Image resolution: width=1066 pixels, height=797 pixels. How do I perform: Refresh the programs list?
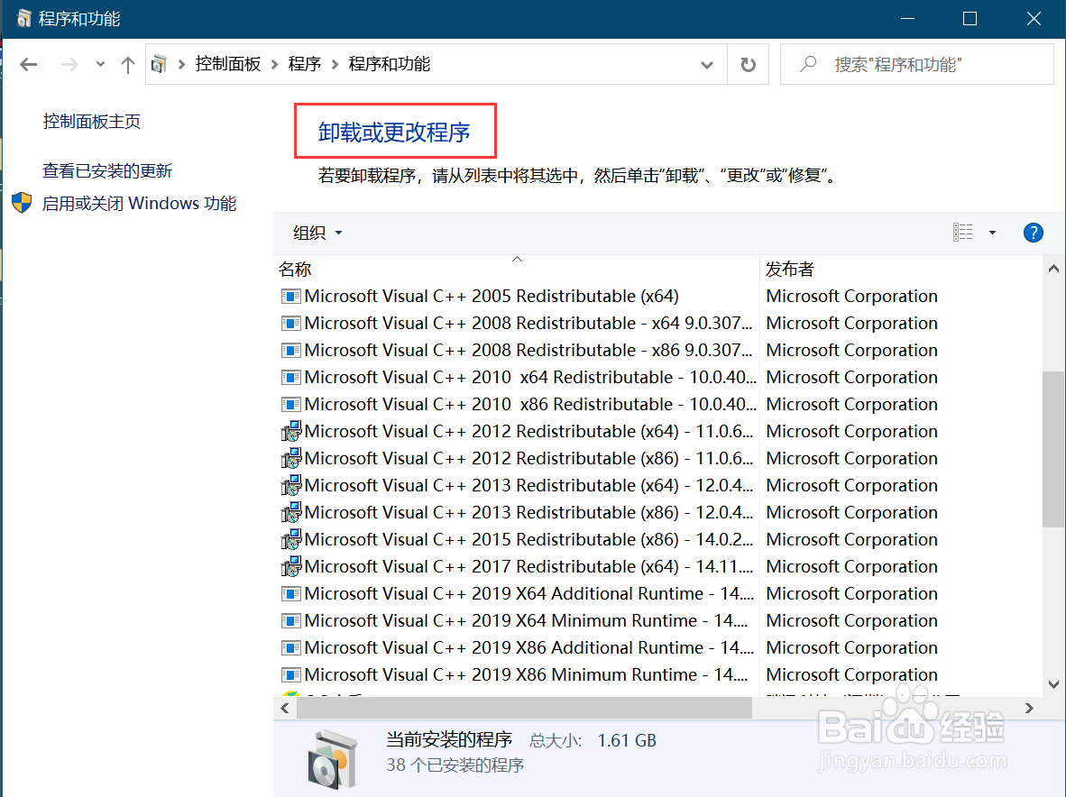(748, 65)
